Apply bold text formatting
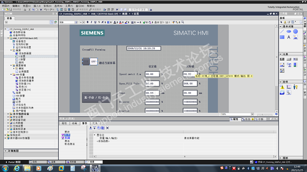The height and width of the screenshot is (172, 307). coord(87,22)
